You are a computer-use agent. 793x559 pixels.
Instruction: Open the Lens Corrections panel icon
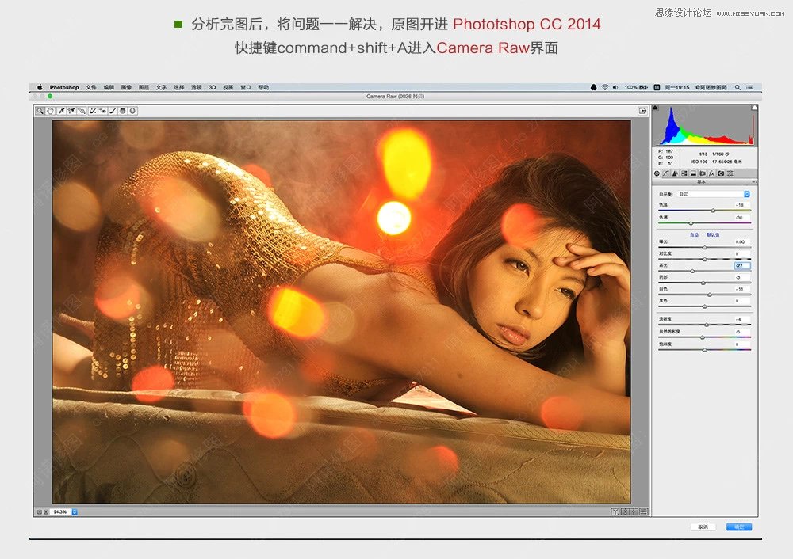coord(703,173)
